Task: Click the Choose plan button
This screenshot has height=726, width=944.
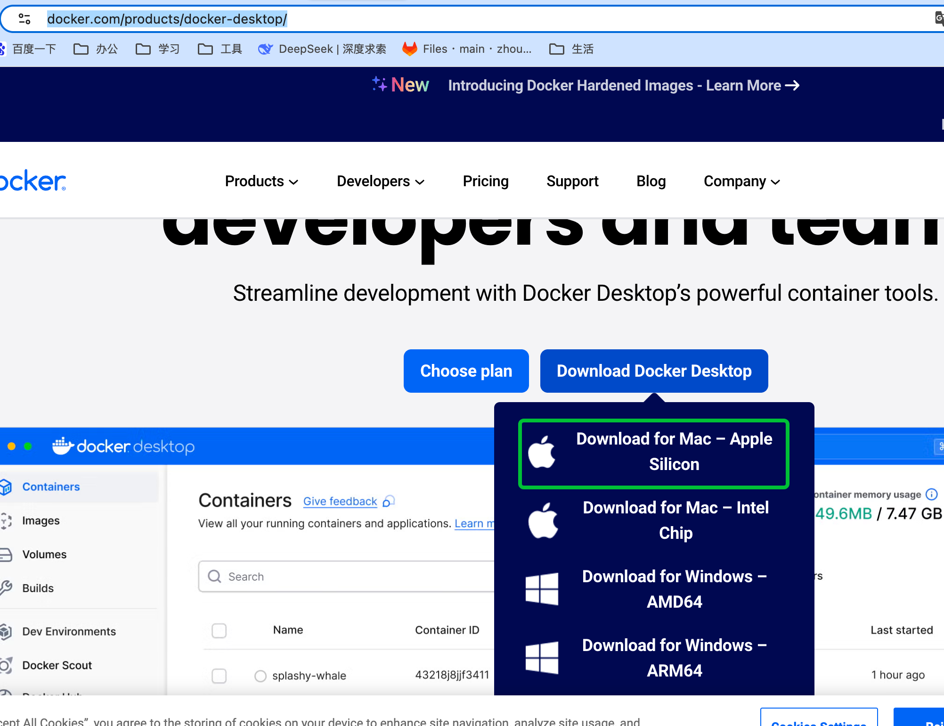Action: click(466, 371)
